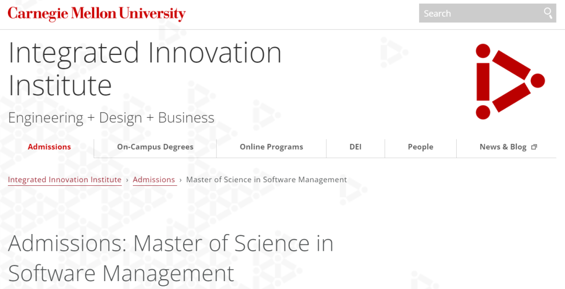Image resolution: width=565 pixels, height=289 pixels.
Task: Click the breadcrumb arrow before Master of Science
Action: (x=180, y=180)
